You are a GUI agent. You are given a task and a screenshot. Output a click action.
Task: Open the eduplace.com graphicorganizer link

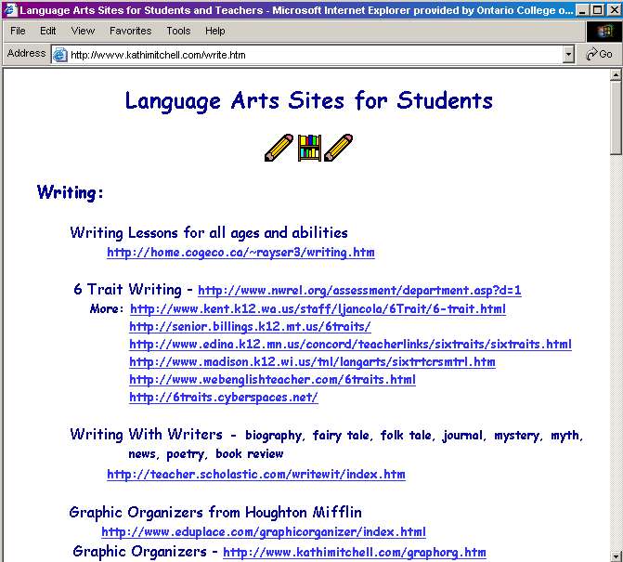coord(264,531)
